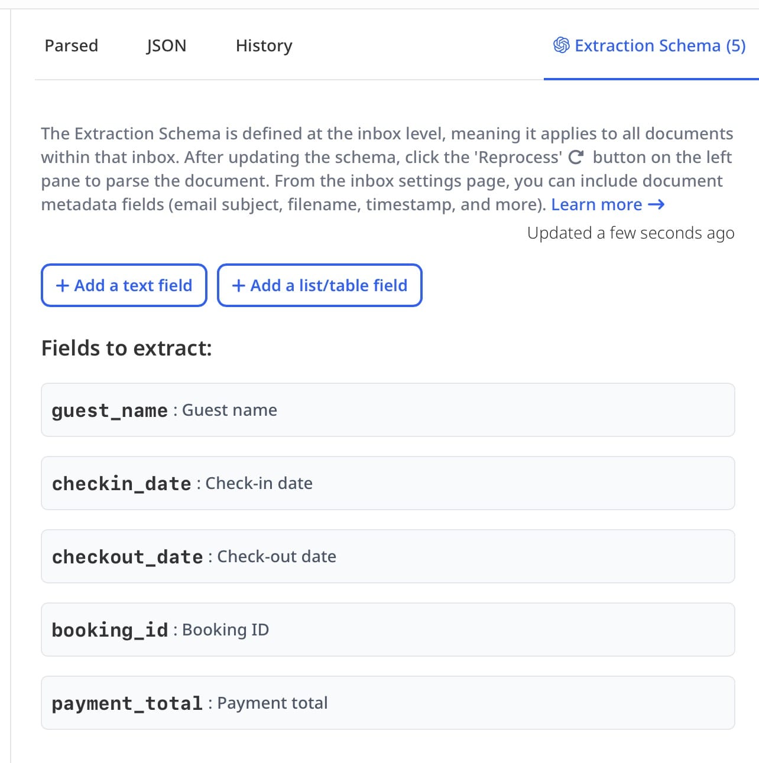Click the Fields to extract heading
Viewport: 759px width, 763px height.
[126, 348]
